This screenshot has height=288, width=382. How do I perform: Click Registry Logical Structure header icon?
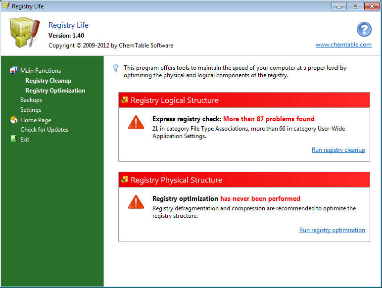[124, 100]
